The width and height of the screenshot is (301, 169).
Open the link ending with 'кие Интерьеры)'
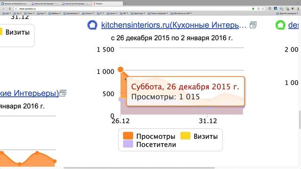(x=29, y=93)
